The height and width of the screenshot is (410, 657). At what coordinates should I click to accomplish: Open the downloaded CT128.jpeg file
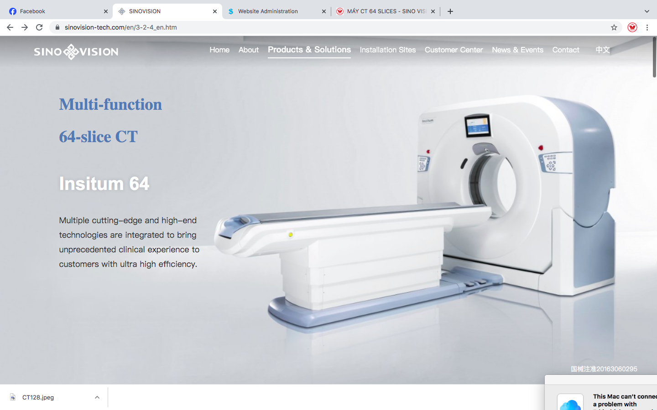(38, 397)
